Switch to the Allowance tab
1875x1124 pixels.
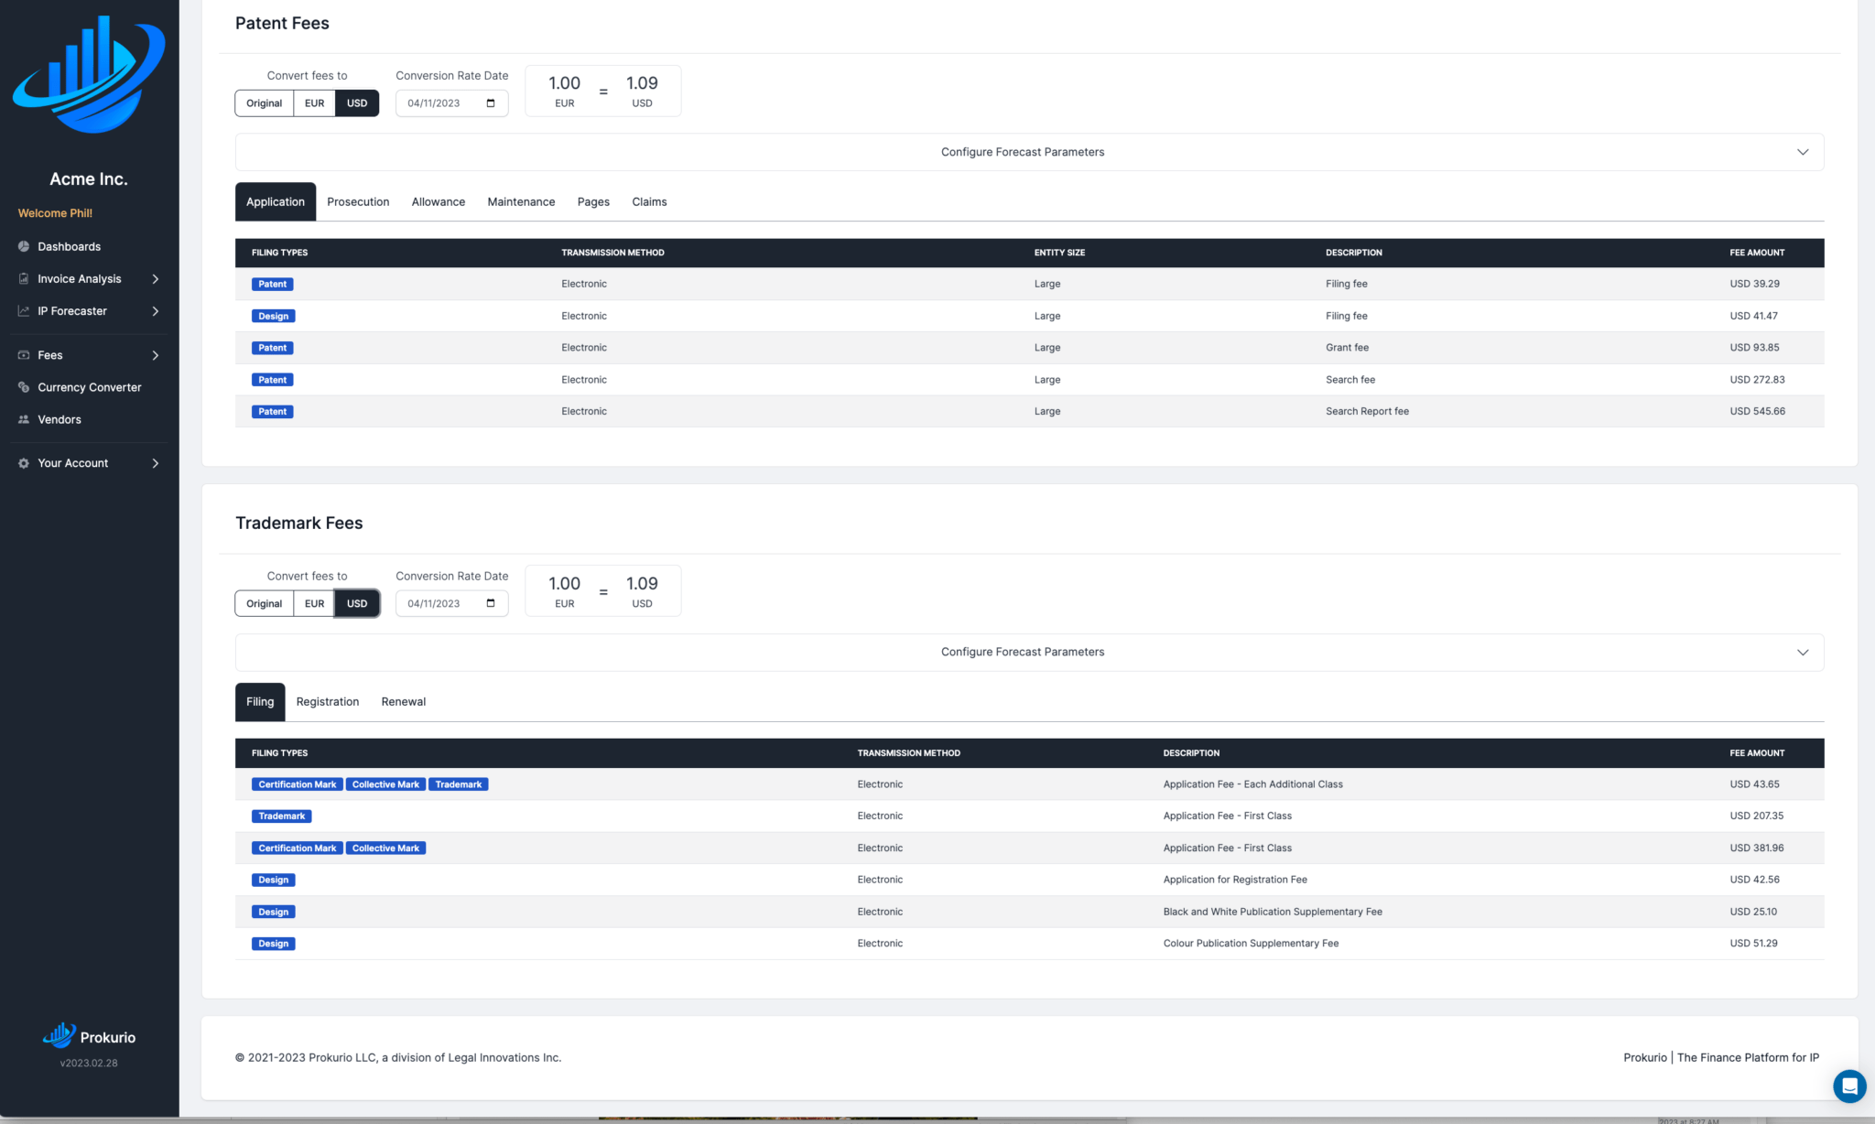439,201
